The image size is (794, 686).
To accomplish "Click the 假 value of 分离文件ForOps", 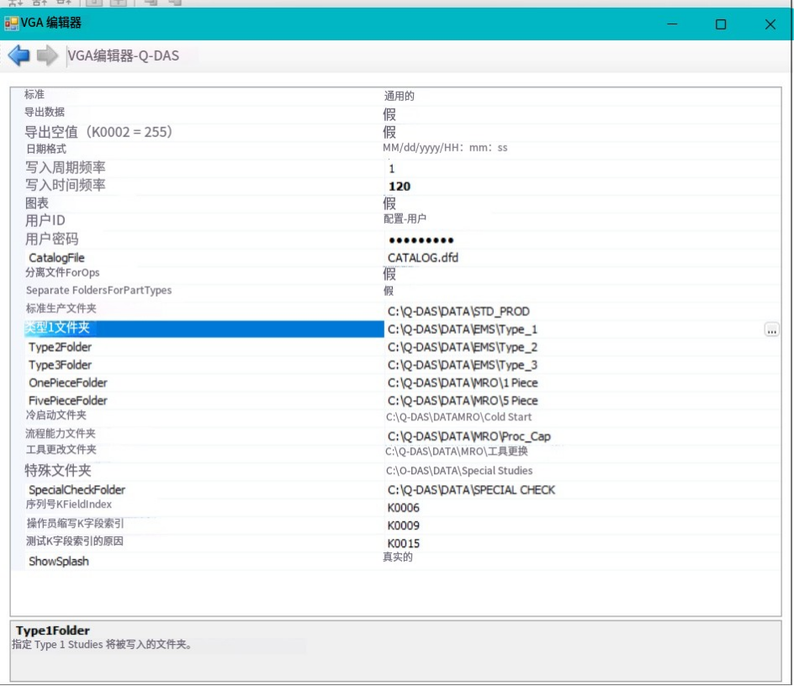I will [389, 274].
